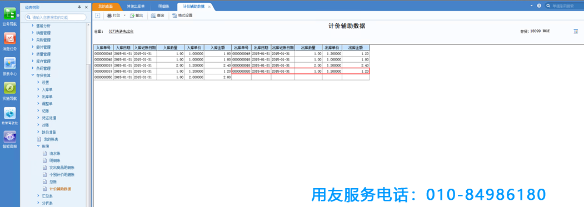Expand the 汇总表 tree node
This screenshot has width=584, height=207.
pos(38,196)
